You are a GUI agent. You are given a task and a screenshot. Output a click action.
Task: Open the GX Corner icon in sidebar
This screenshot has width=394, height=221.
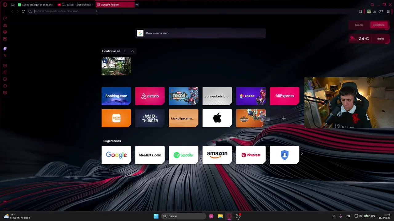click(x=5, y=32)
